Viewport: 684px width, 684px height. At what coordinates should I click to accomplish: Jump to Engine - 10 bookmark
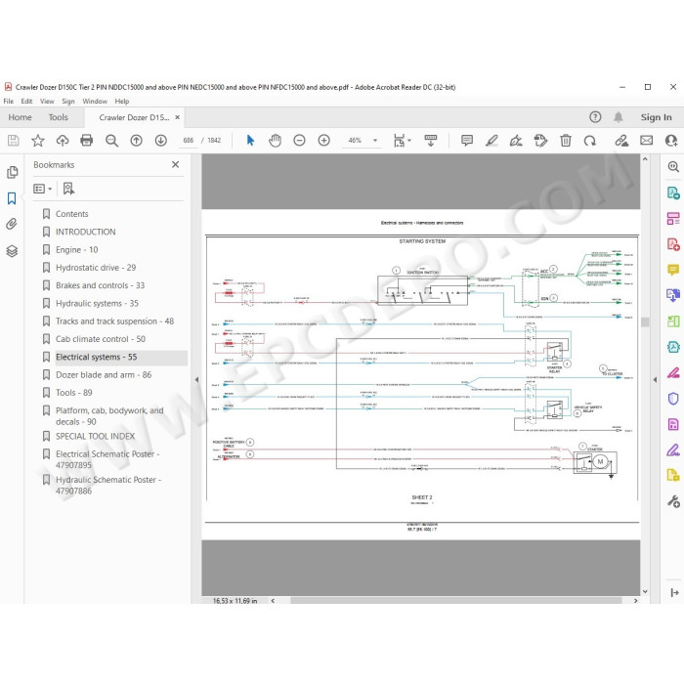click(x=77, y=249)
